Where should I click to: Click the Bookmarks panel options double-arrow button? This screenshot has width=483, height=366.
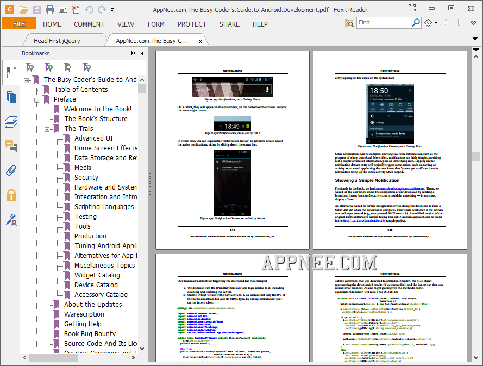[133, 53]
